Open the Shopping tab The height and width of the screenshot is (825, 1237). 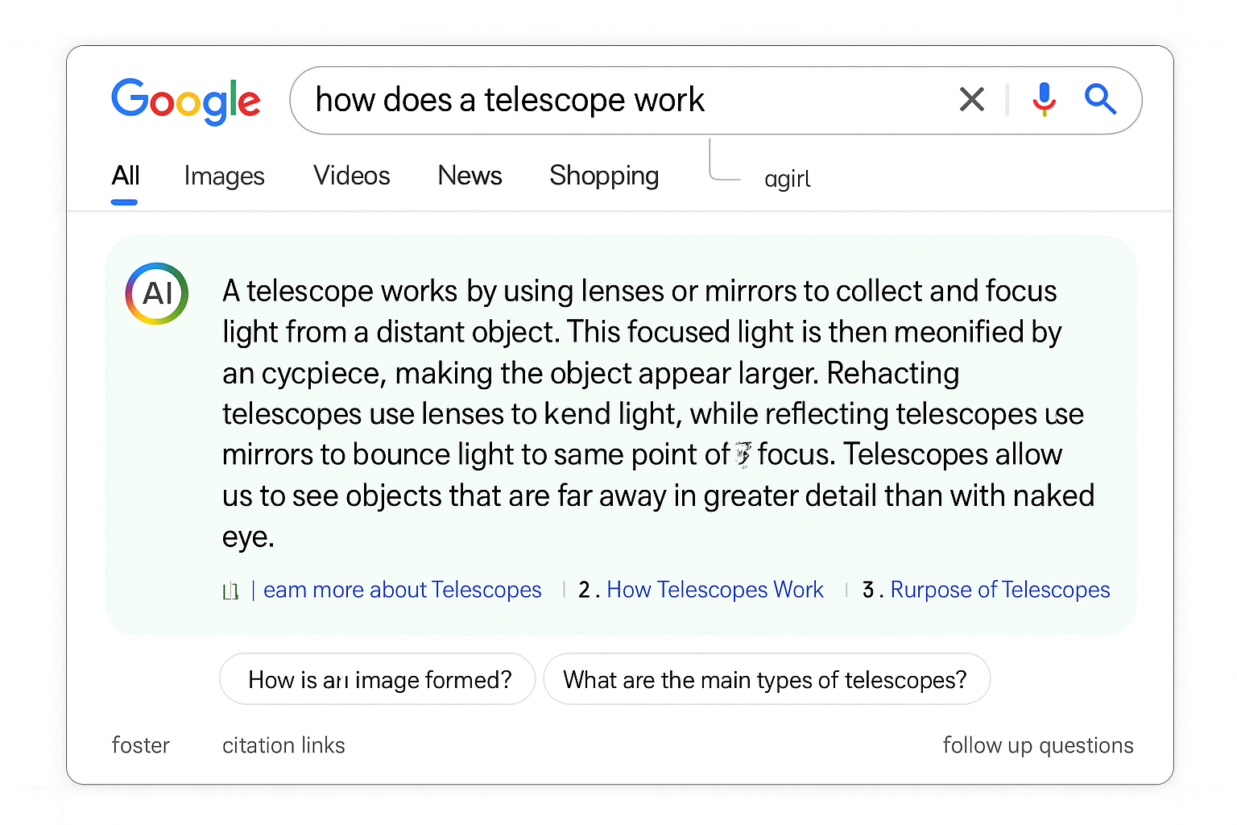604,176
